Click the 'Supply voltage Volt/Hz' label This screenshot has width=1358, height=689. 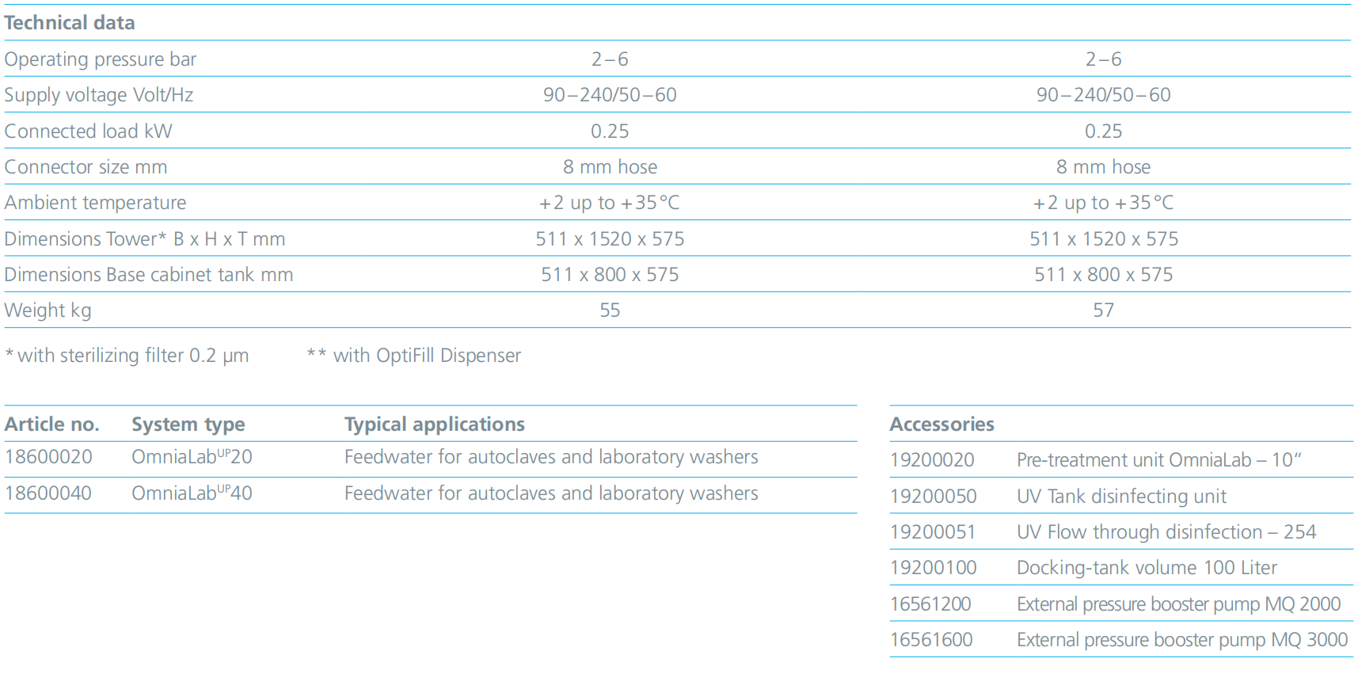pos(99,95)
